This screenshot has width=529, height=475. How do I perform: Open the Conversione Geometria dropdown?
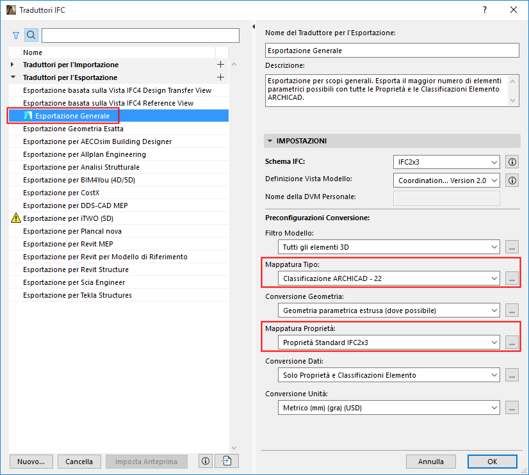click(x=389, y=310)
